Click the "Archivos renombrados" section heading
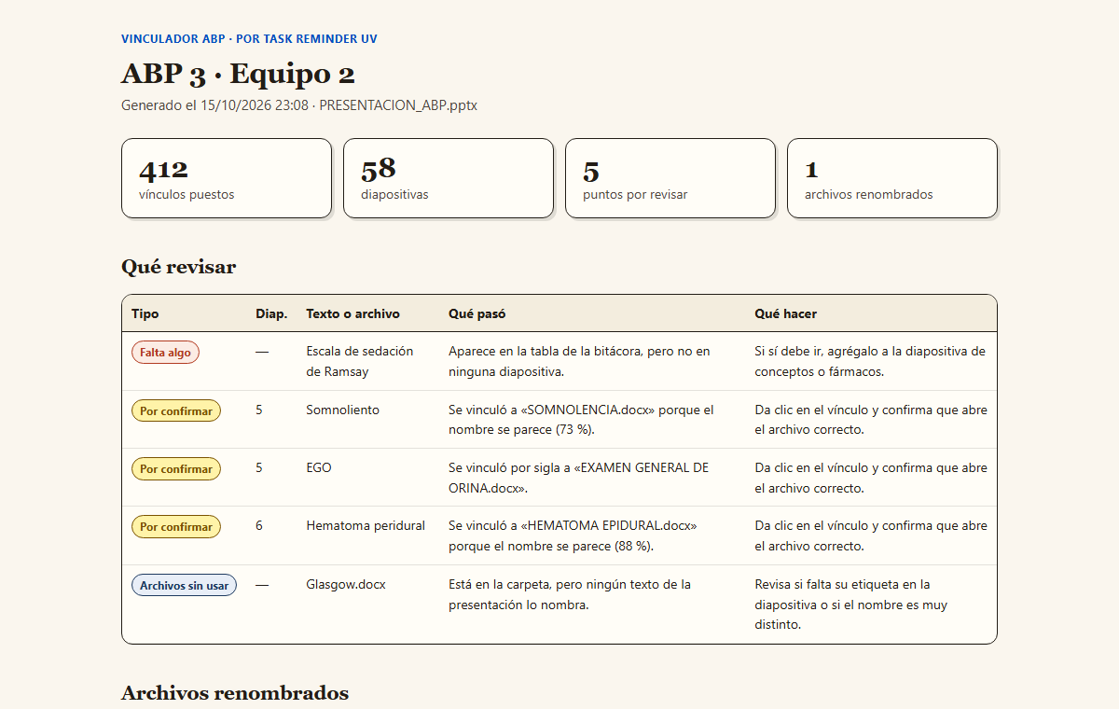 (235, 693)
